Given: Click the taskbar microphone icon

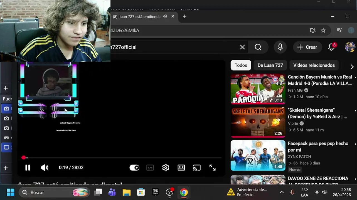Looking at the screenshot, I should pyautogui.click(x=292, y=192).
